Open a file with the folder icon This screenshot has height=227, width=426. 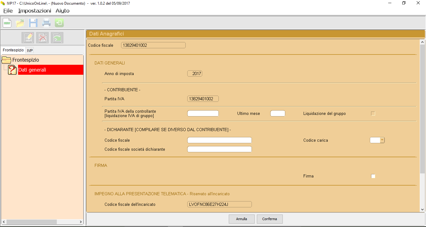tap(20, 23)
